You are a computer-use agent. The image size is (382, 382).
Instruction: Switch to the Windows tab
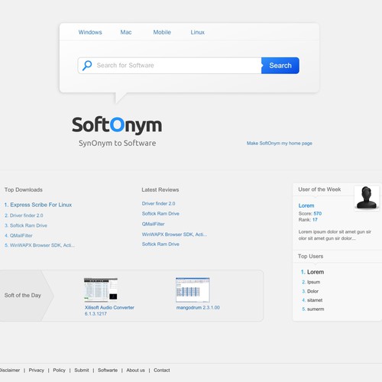[x=90, y=32]
